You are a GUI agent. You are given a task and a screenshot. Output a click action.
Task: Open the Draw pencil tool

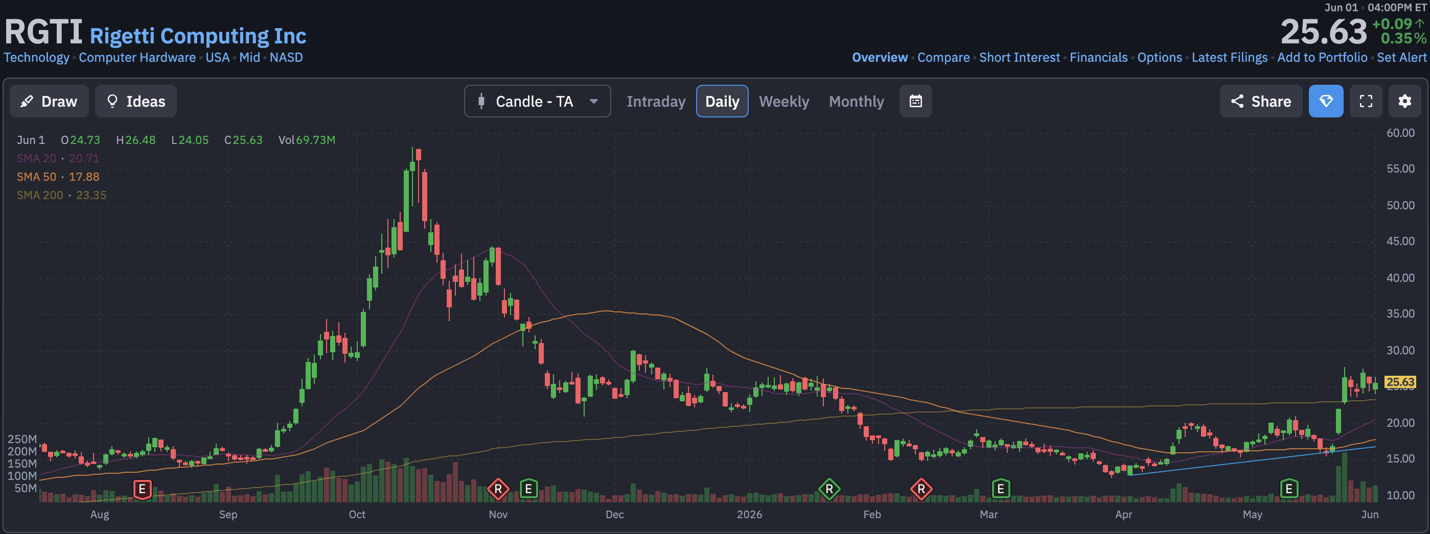tap(49, 102)
